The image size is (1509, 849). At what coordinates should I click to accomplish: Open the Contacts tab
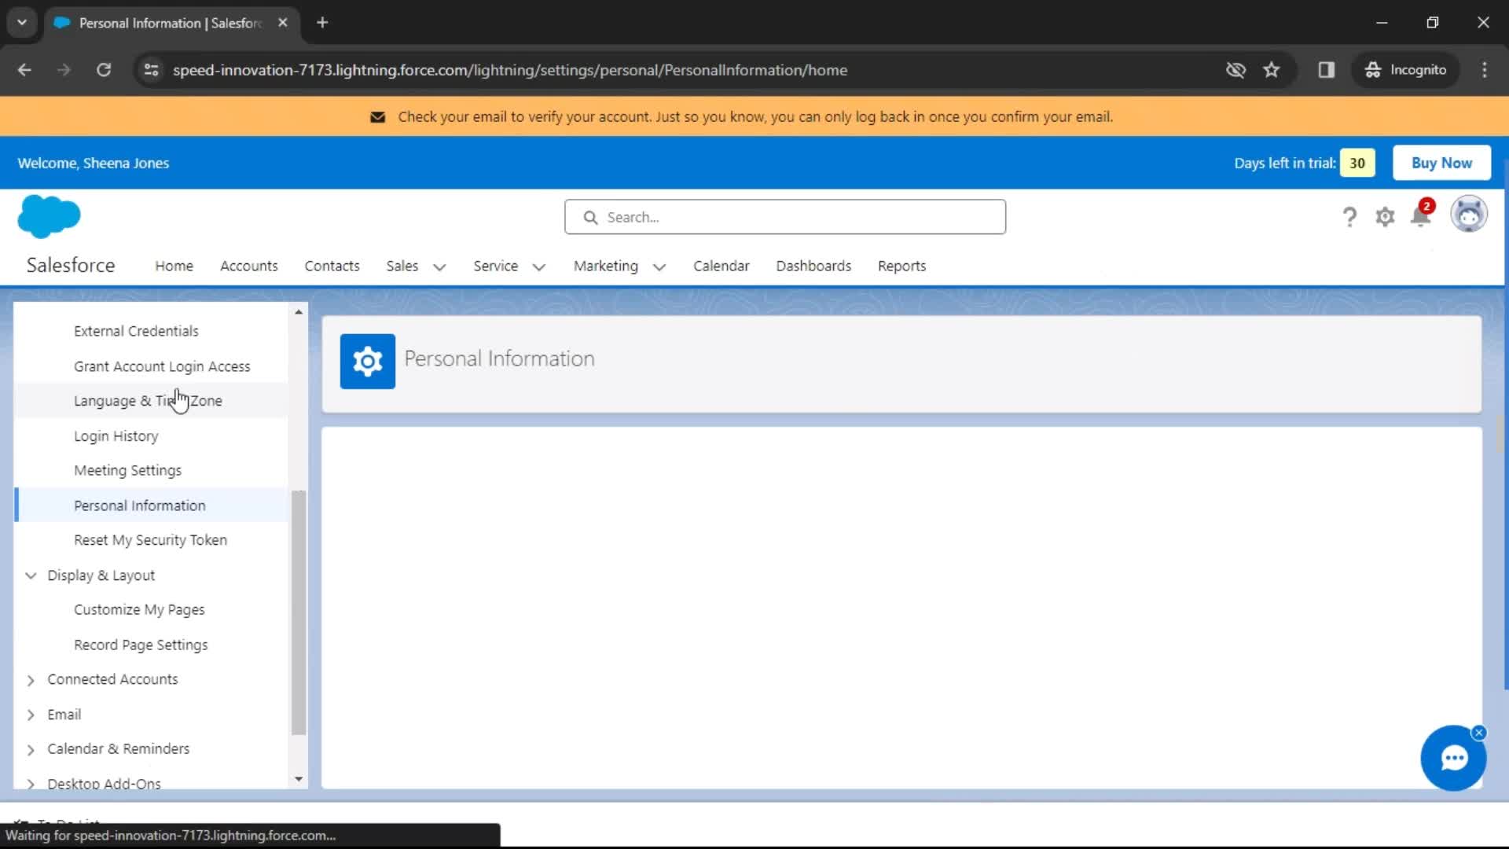click(x=332, y=266)
